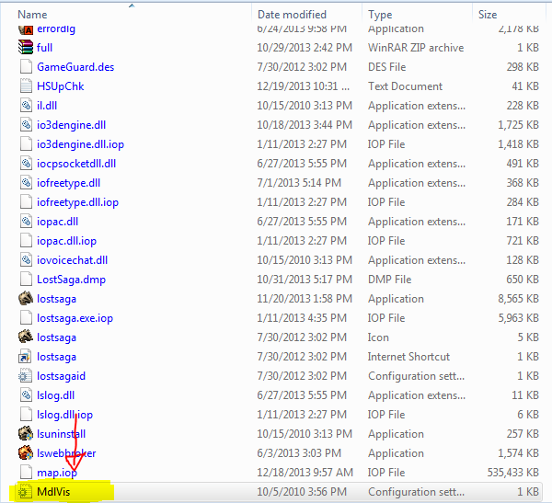The image size is (552, 503).
Task: Click the DLL icon next to iofreetype.dll
Action: tap(26, 183)
